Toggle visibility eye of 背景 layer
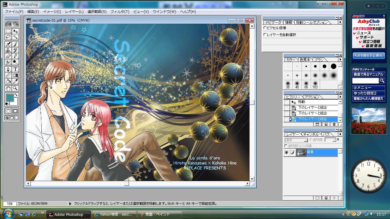This screenshot has height=219, width=390. tap(287, 153)
